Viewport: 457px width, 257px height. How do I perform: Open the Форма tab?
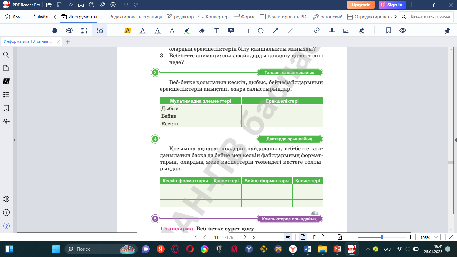pyautogui.click(x=244, y=17)
